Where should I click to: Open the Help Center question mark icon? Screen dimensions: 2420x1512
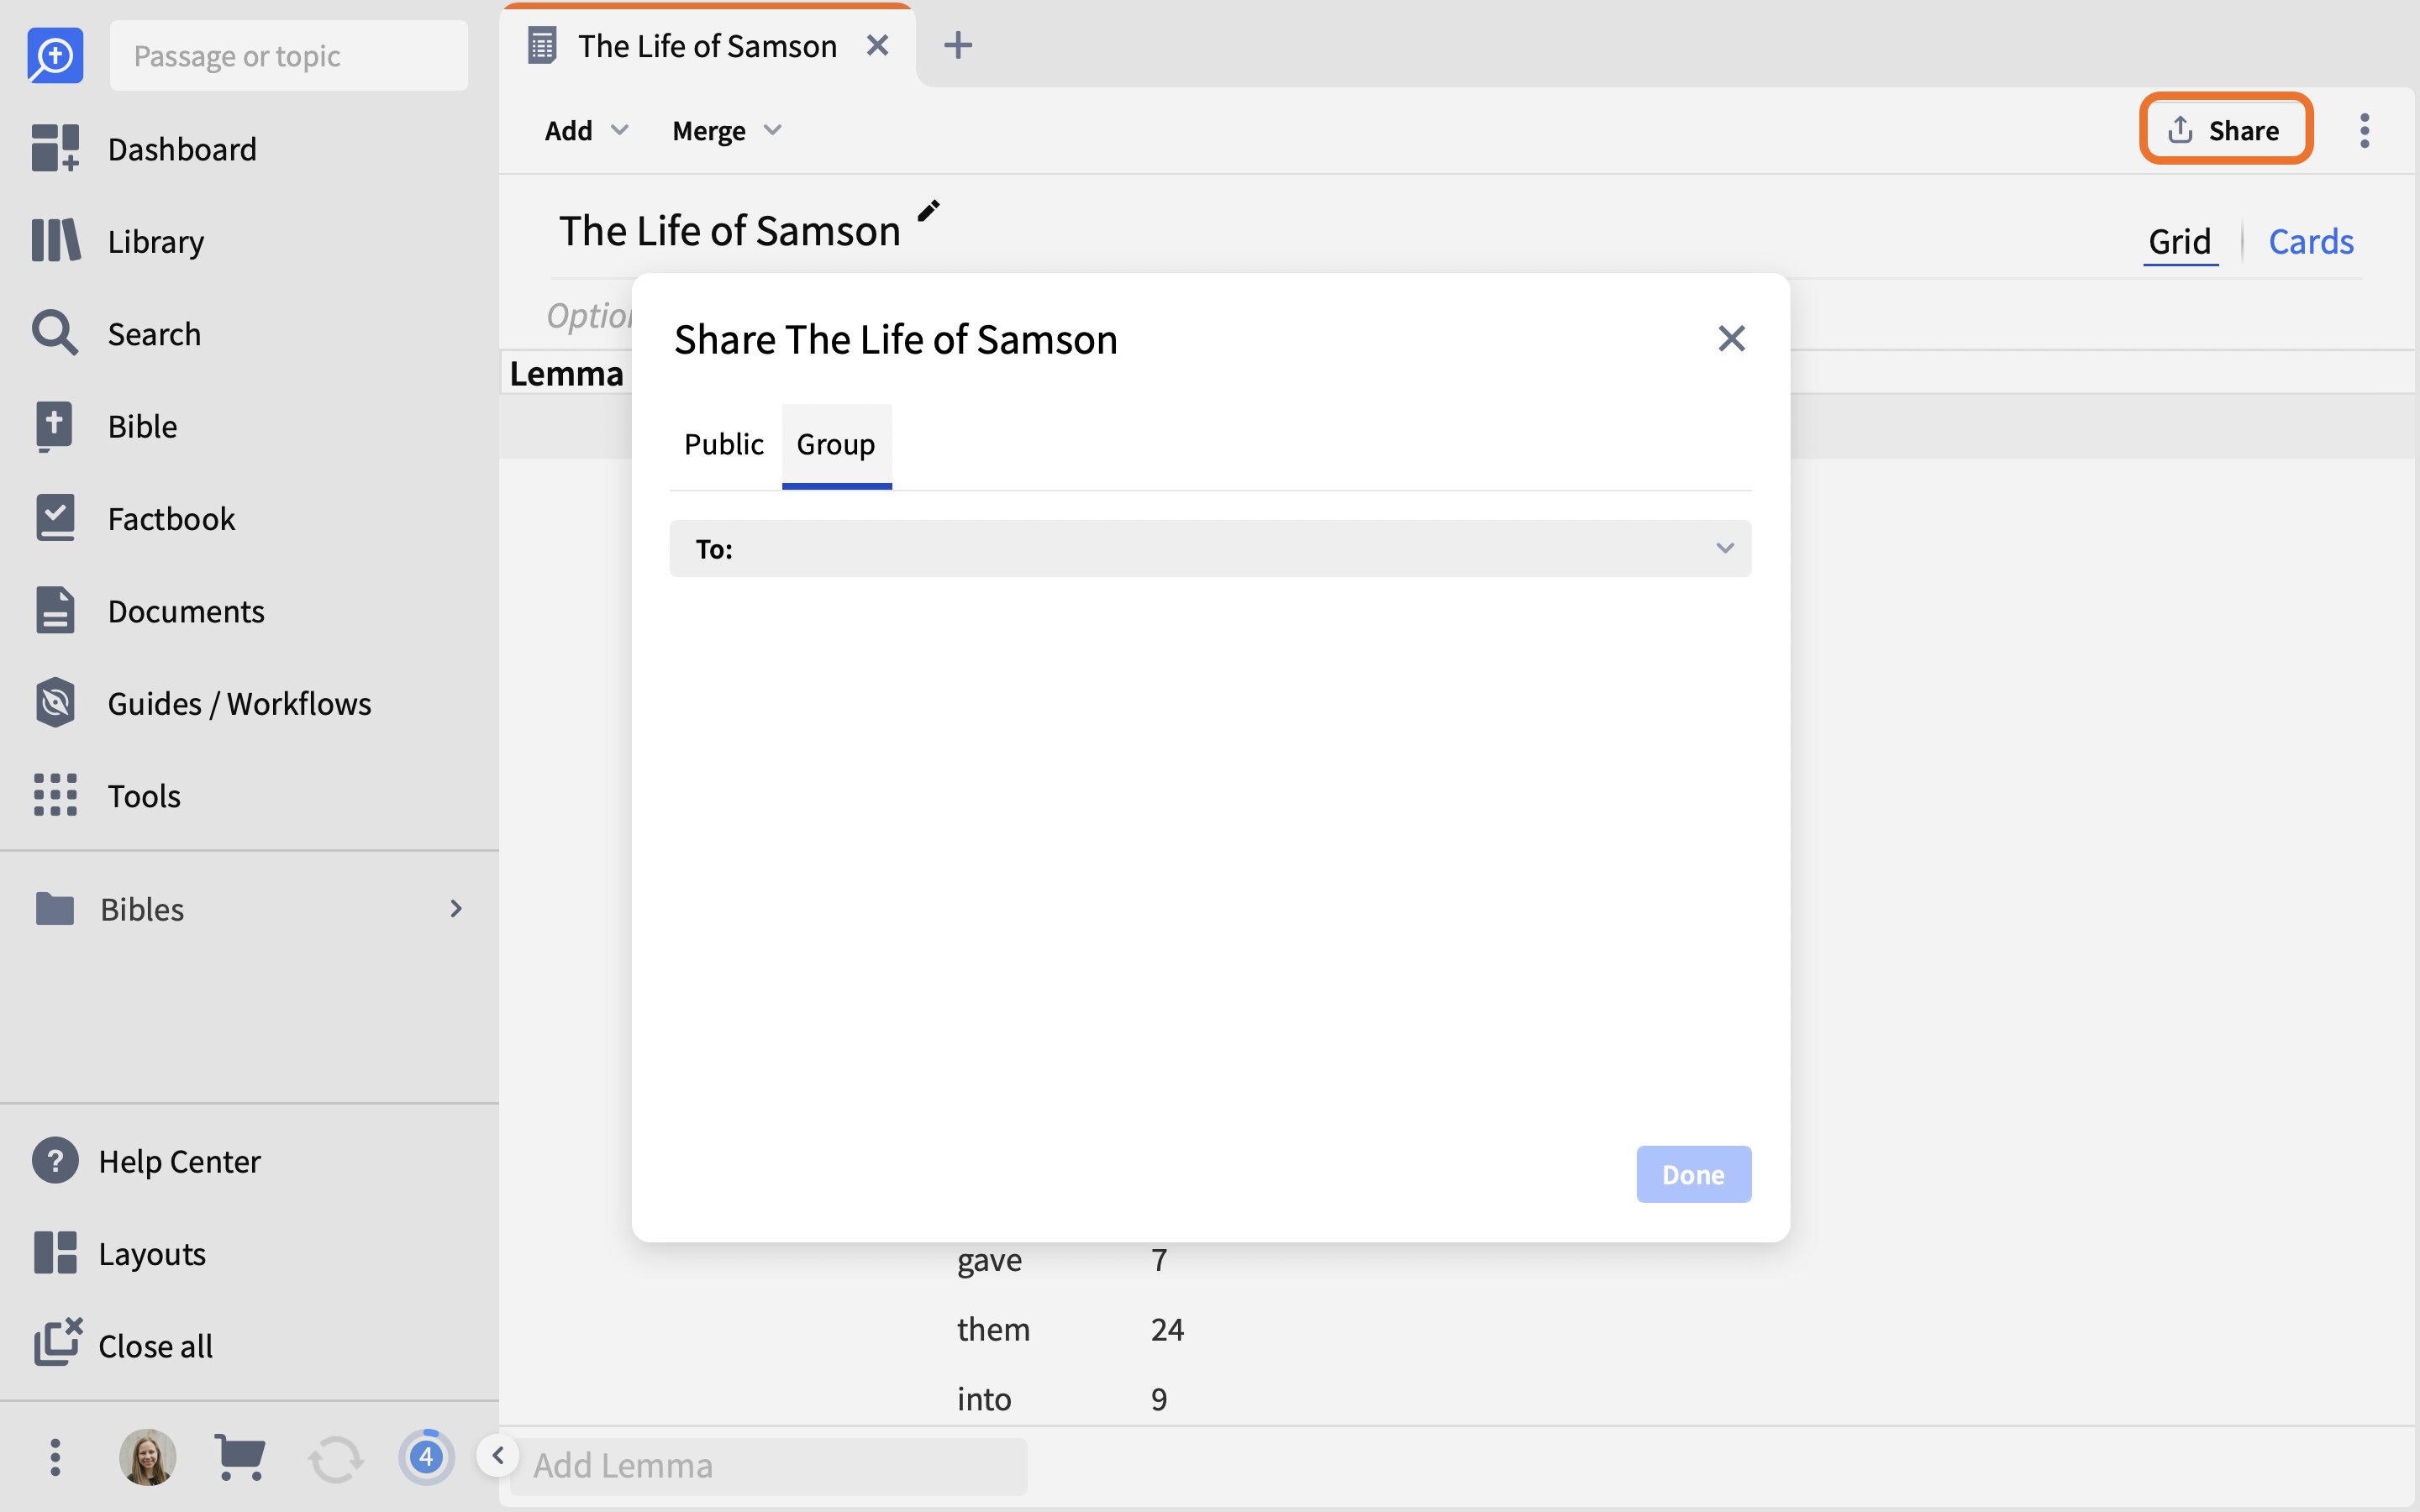55,1161
